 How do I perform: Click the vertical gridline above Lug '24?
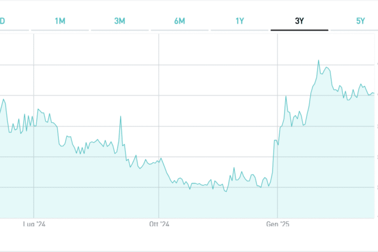pos(34,79)
